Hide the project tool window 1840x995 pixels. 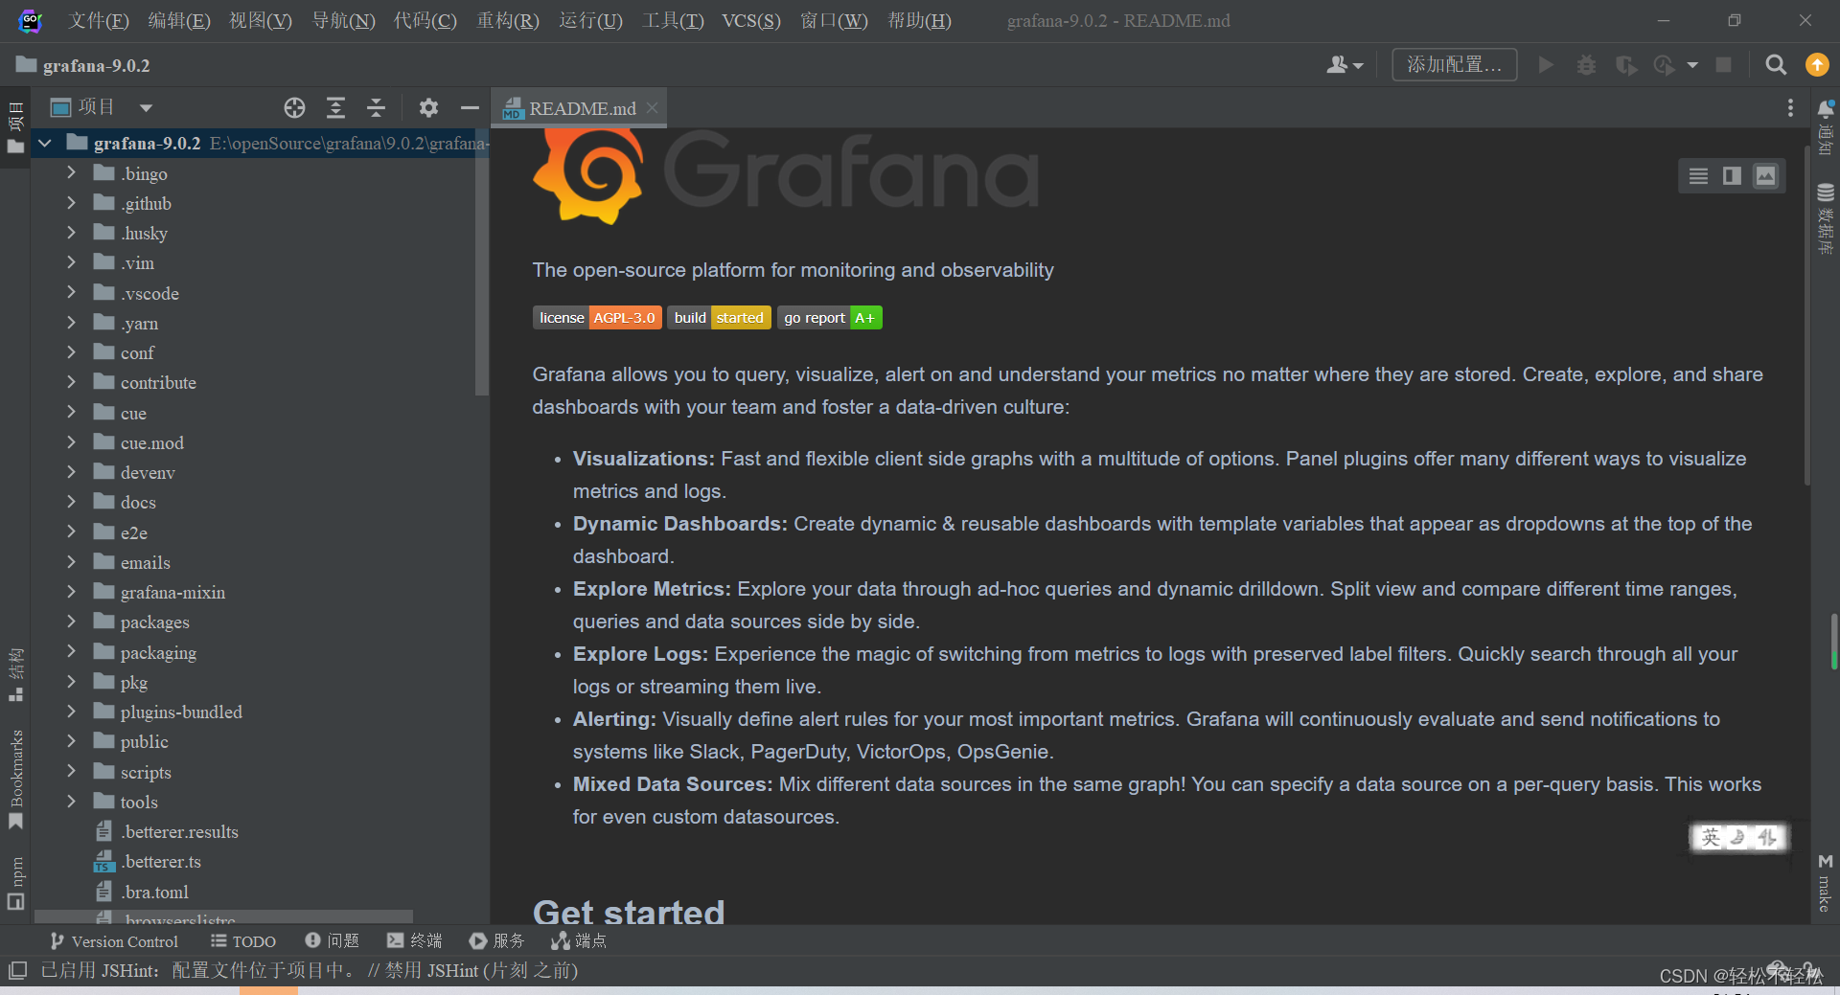click(470, 108)
